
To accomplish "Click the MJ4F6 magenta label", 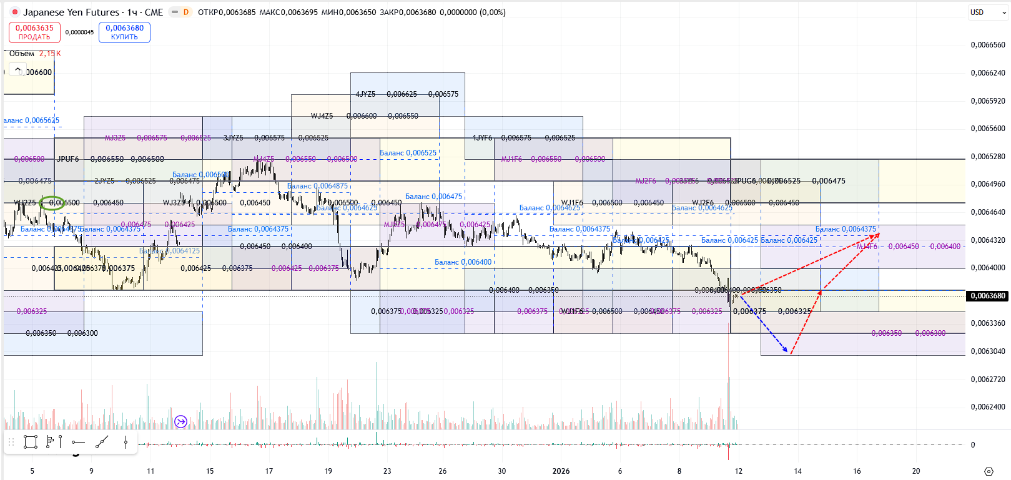I will 867,247.
